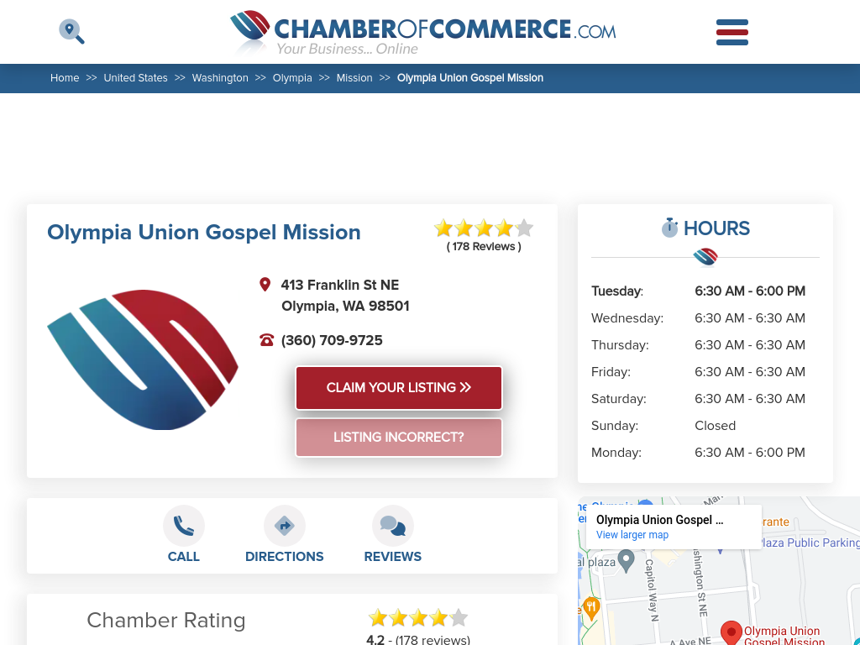Open the location search icon
This screenshot has width=860, height=645.
[72, 32]
